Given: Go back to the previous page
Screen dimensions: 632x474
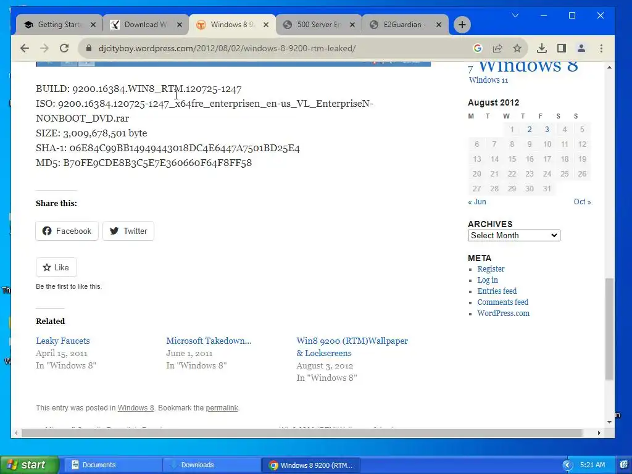Looking at the screenshot, I should [x=25, y=48].
